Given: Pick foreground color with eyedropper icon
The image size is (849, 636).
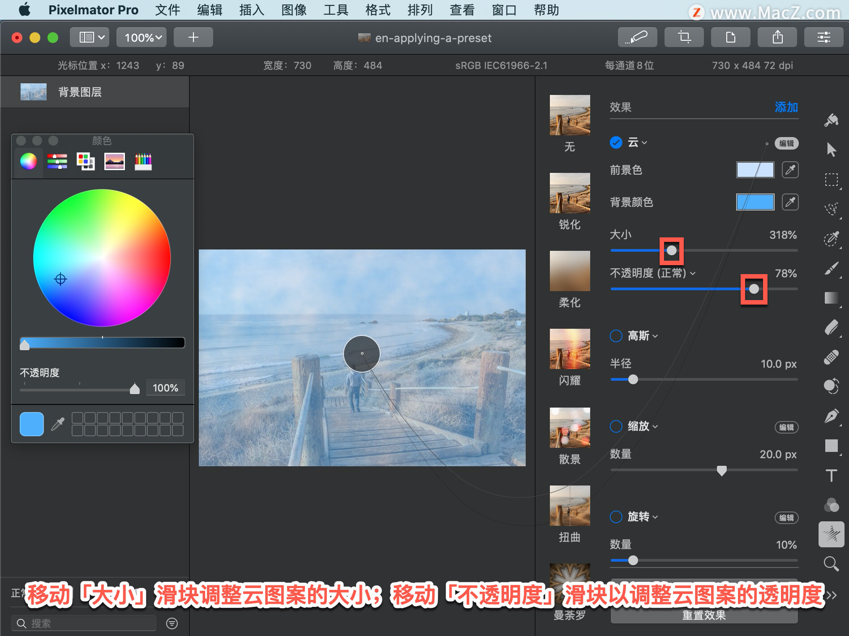Looking at the screenshot, I should click(x=790, y=170).
